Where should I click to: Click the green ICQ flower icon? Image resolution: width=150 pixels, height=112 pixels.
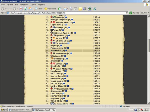coord(90,9)
